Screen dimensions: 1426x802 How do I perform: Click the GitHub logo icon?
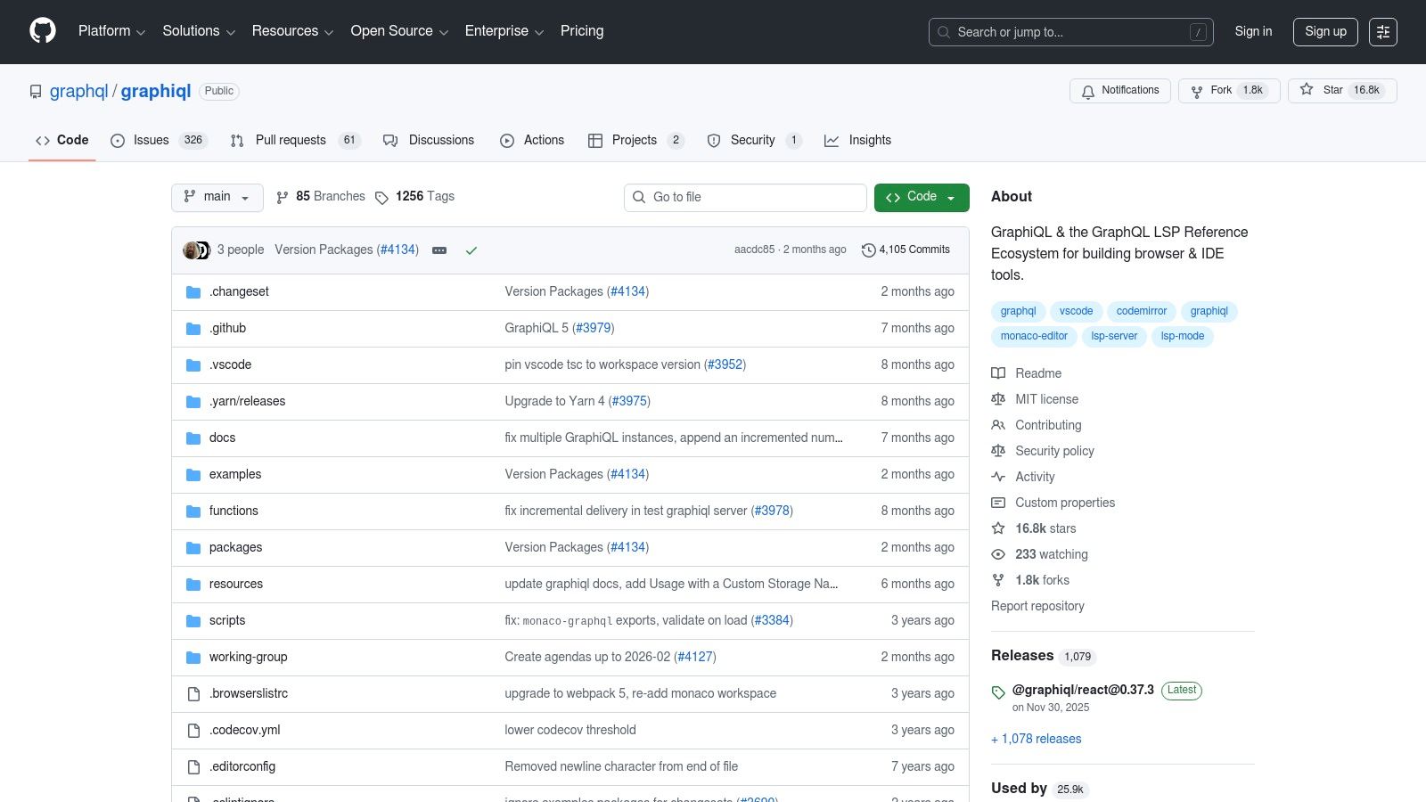click(x=42, y=31)
